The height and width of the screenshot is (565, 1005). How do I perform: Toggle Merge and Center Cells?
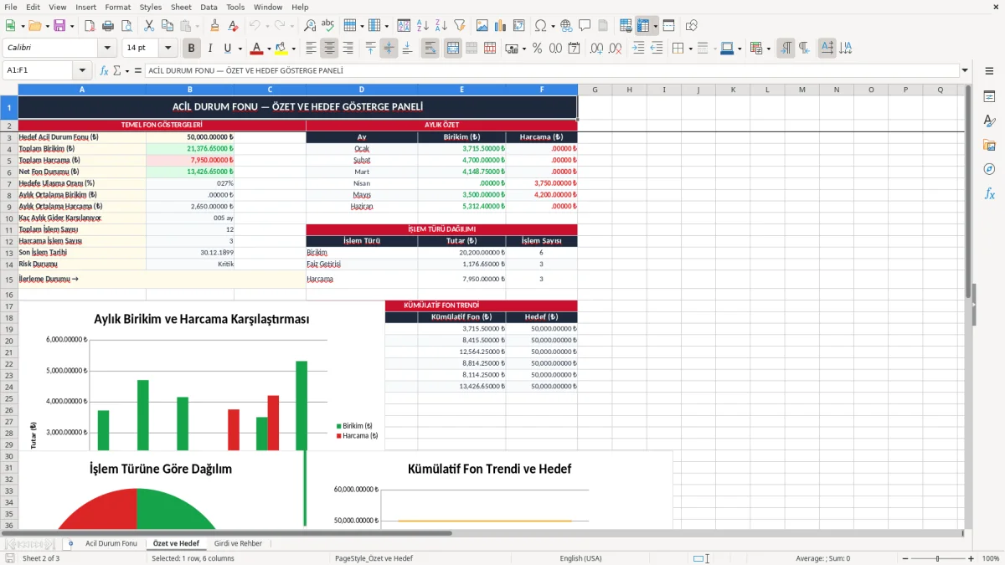point(453,49)
